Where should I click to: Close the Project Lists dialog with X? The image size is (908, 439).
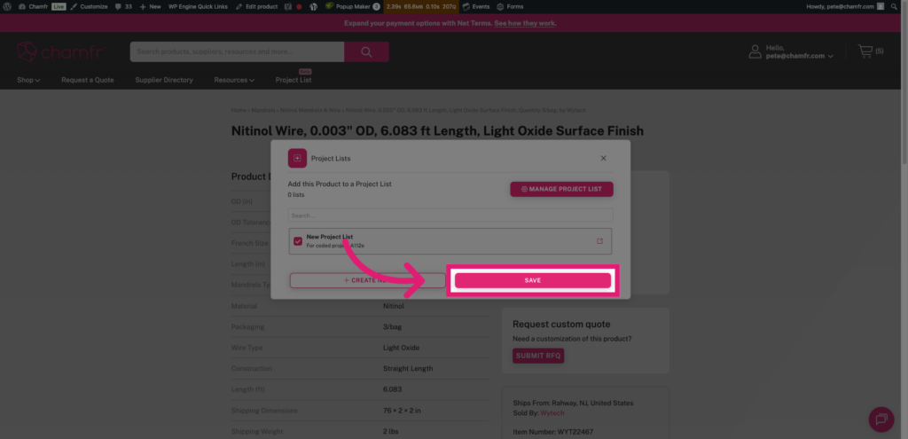[603, 158]
